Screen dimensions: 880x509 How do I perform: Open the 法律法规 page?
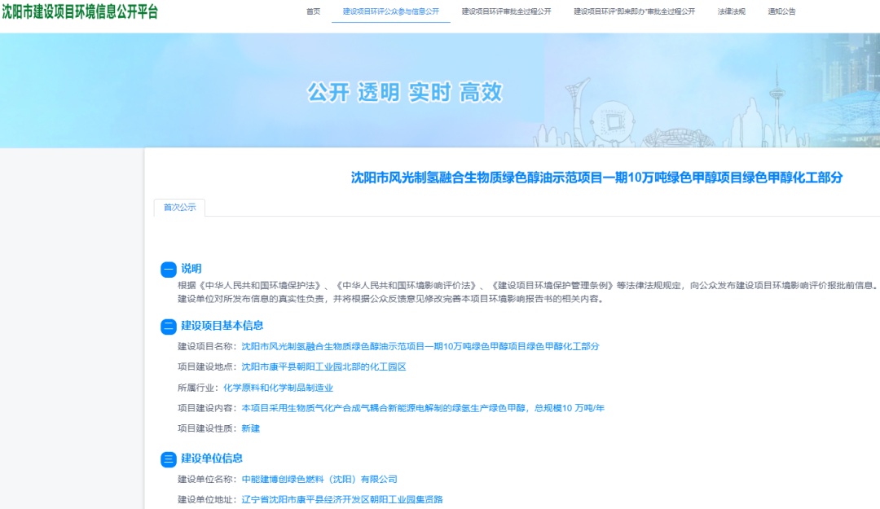coord(731,11)
